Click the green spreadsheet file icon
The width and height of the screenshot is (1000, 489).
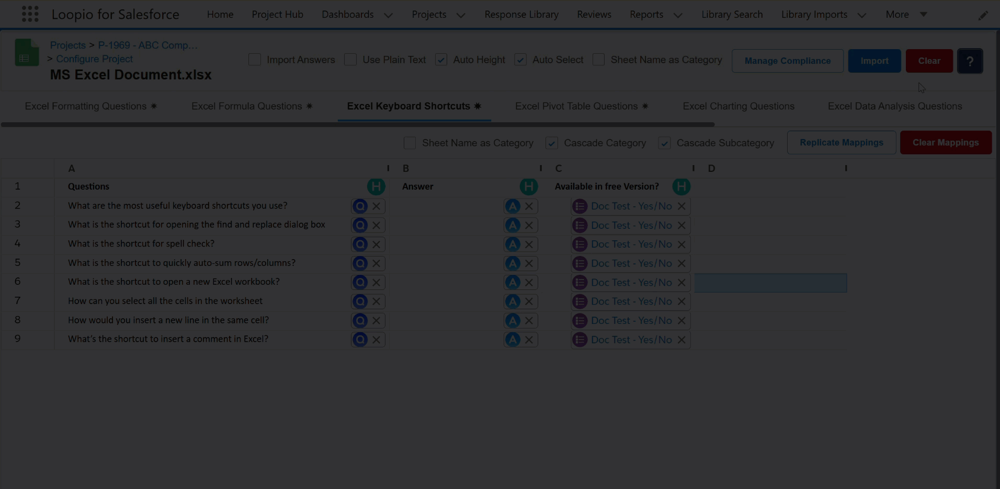[27, 52]
